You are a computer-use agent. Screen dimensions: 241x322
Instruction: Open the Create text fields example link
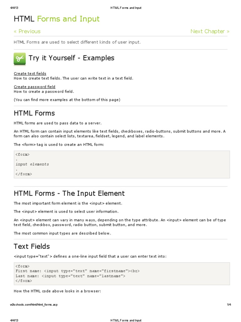click(30, 73)
